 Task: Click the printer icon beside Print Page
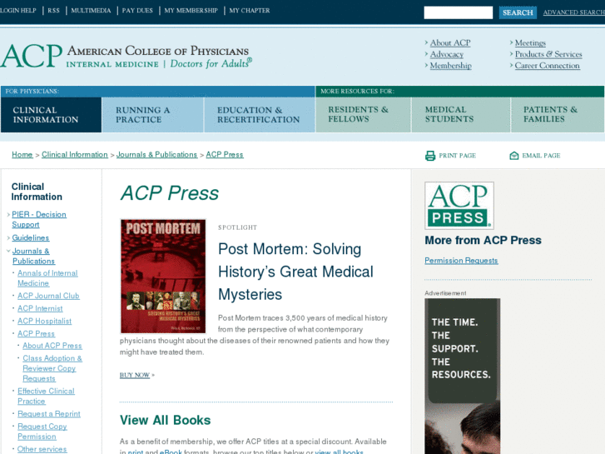pos(430,156)
